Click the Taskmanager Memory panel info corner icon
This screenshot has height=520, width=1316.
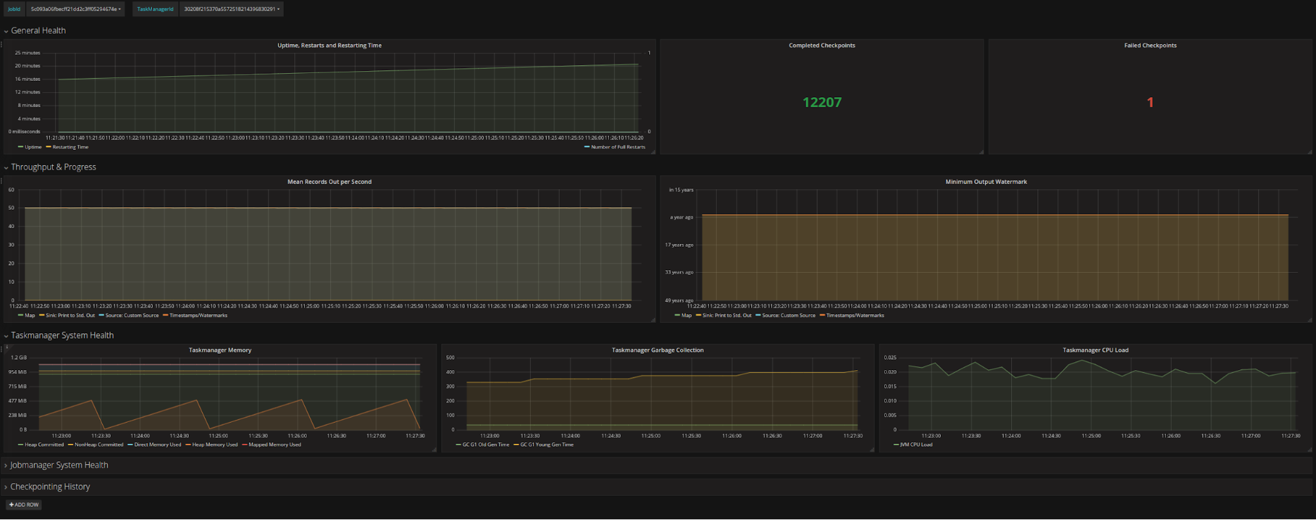7,347
